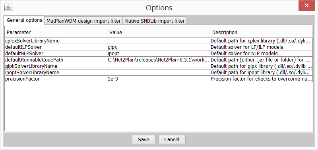Edit the cplexSolverLibraryName value field

tap(159, 41)
